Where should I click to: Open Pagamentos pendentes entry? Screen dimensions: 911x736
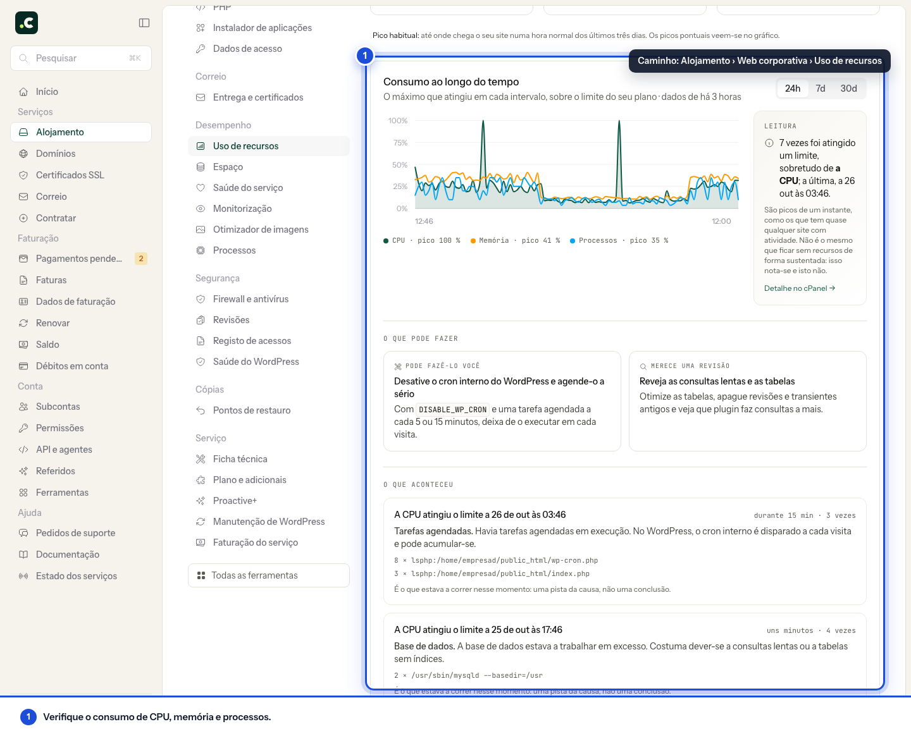pyautogui.click(x=81, y=259)
